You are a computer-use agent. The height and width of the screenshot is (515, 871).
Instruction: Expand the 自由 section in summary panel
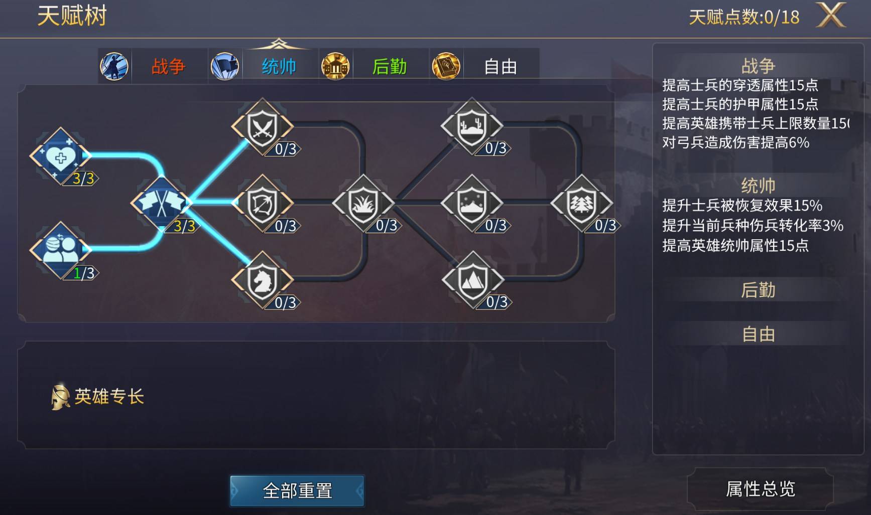pos(758,334)
